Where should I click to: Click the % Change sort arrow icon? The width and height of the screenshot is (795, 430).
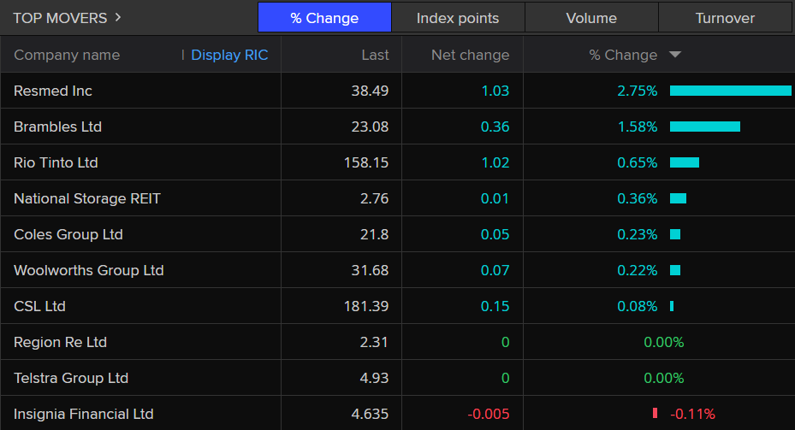(x=675, y=55)
